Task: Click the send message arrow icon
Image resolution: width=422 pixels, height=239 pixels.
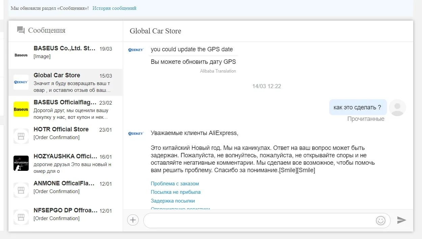Action: [x=401, y=220]
